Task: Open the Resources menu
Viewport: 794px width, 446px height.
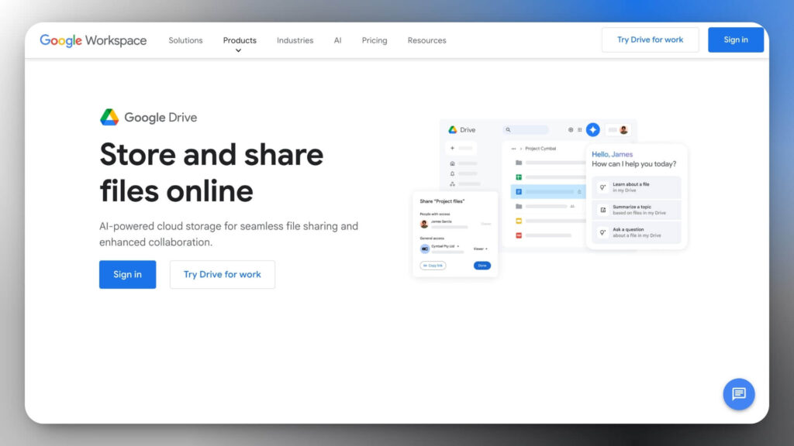Action: (x=426, y=40)
